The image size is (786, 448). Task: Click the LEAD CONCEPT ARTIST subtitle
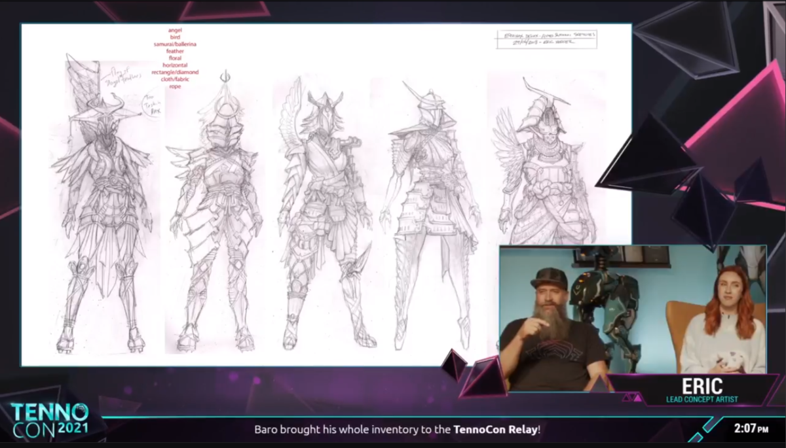(702, 400)
